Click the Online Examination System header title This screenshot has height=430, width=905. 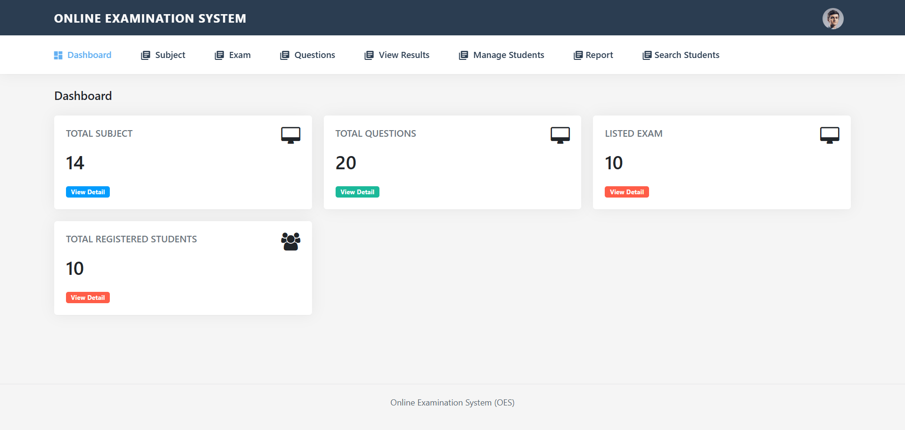click(150, 18)
